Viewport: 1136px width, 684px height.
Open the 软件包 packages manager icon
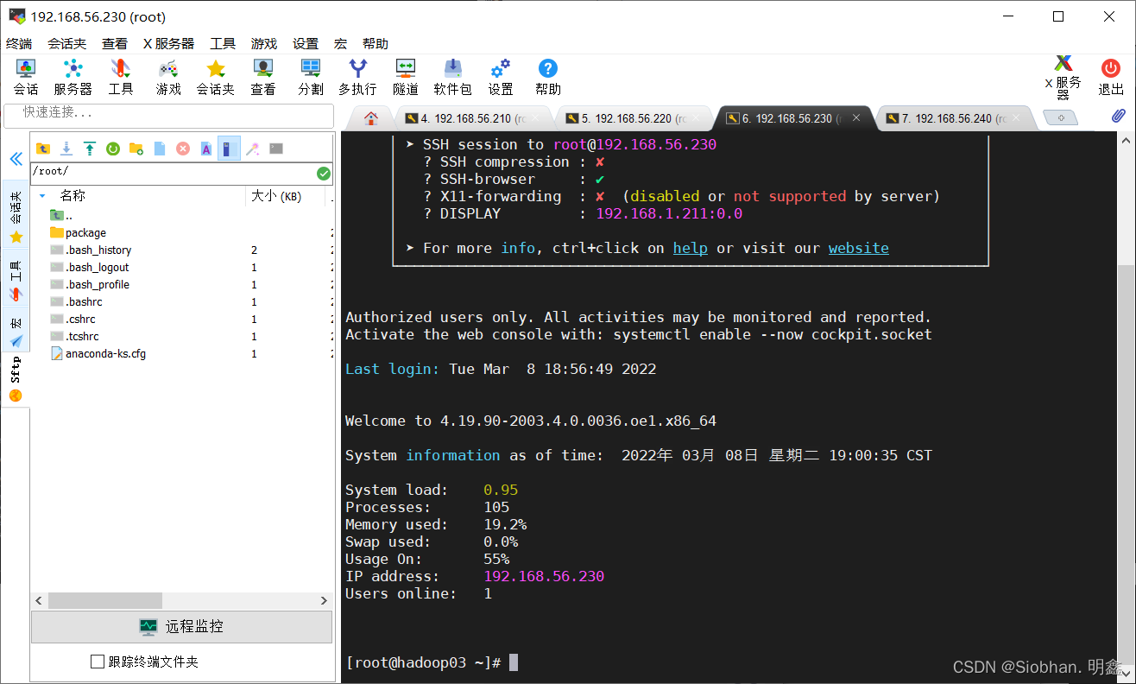click(452, 75)
